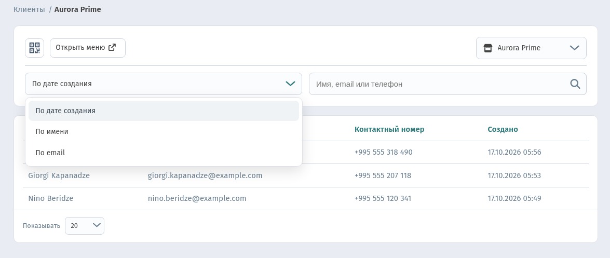610x258 pixels.
Task: Click the 'Aurora Prime' breadcrumb title
Action: click(x=77, y=9)
